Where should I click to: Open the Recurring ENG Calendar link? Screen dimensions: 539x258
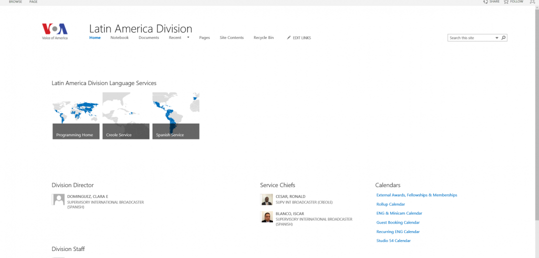pyautogui.click(x=398, y=231)
